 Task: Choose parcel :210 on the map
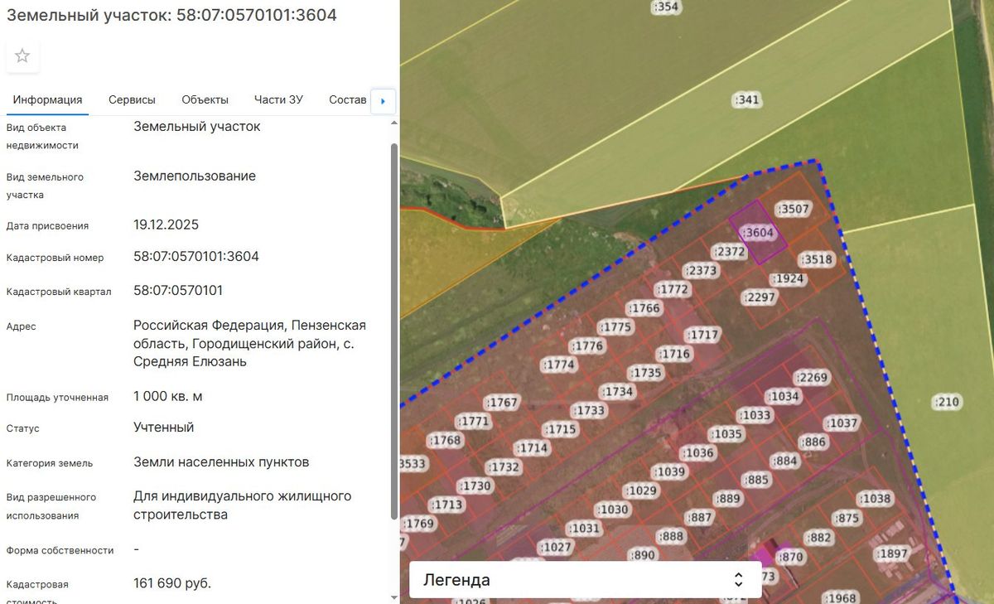point(946,403)
